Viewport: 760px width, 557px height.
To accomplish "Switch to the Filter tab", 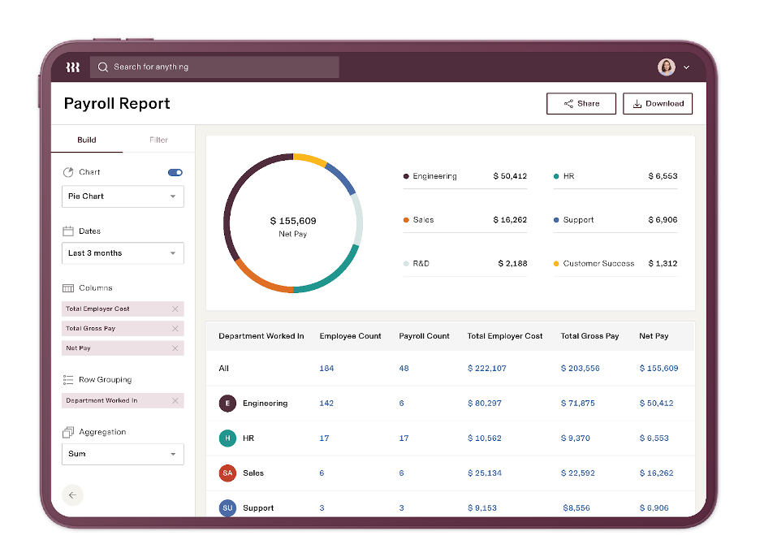I will coord(158,139).
